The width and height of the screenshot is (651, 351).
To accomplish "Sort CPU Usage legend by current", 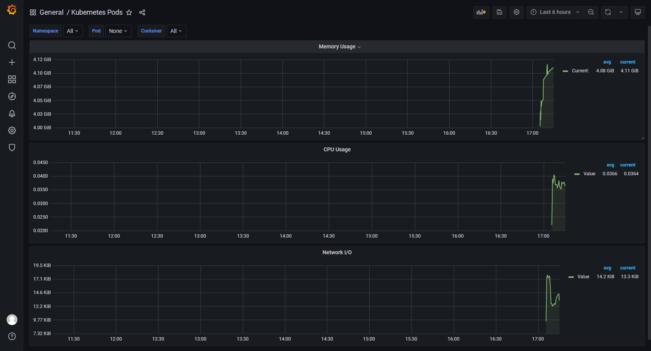I will point(628,165).
